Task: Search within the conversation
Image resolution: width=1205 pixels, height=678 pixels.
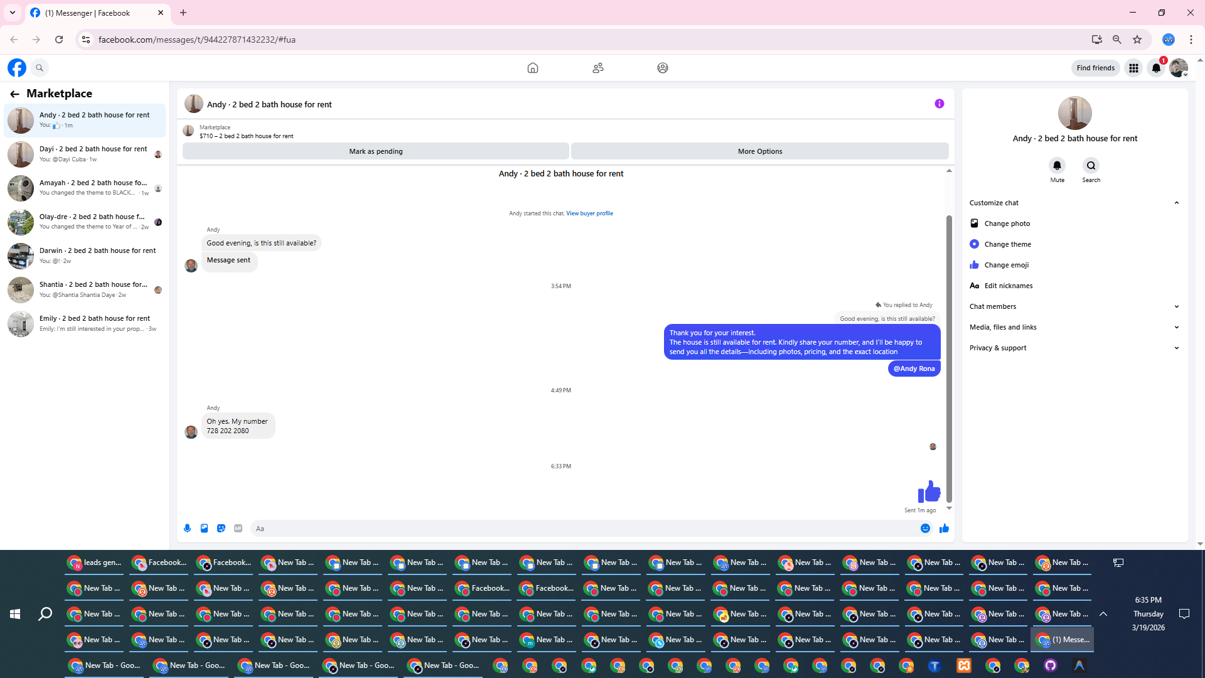Action: [1091, 166]
